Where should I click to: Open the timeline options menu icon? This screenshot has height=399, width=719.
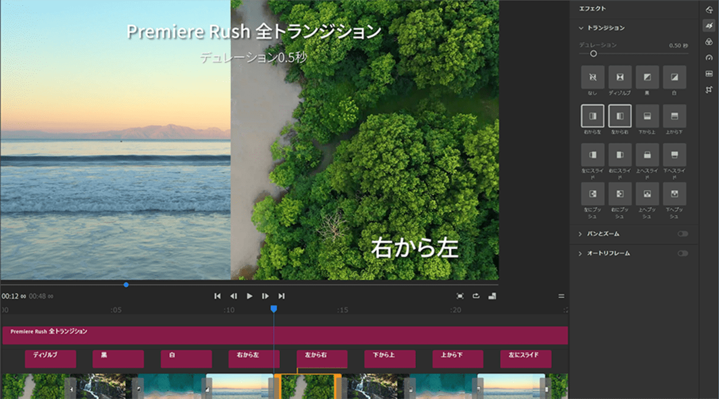coord(561,296)
